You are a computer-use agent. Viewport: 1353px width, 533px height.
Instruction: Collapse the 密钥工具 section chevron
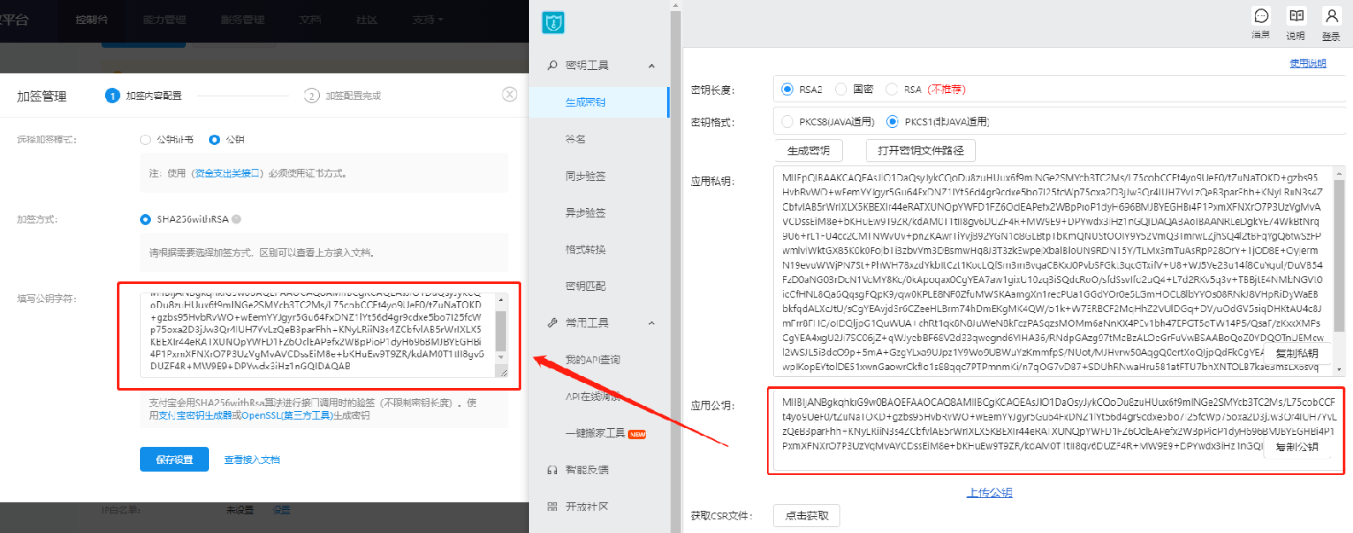(652, 66)
